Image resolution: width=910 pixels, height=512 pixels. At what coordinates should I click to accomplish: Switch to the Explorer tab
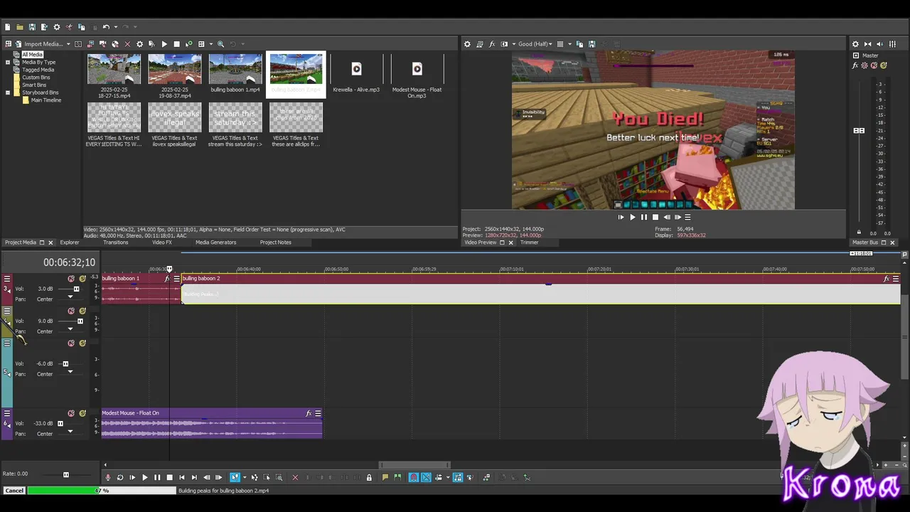click(x=70, y=242)
